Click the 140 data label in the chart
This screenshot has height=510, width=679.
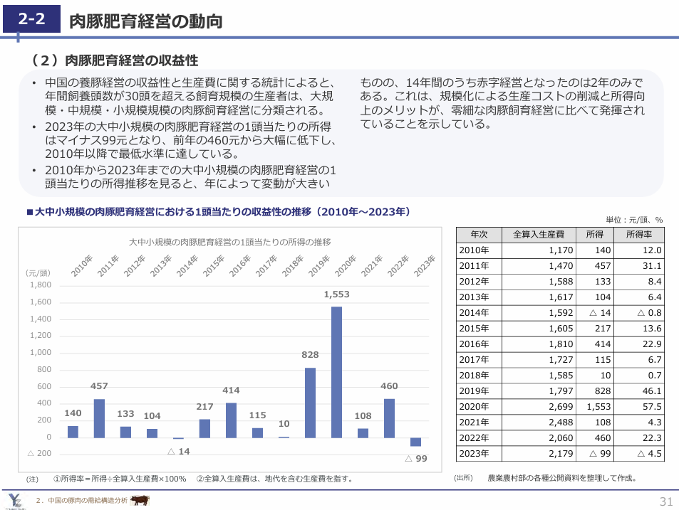73,413
